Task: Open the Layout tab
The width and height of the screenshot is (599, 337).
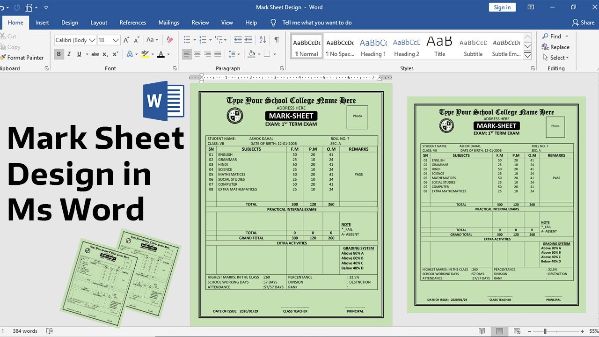Action: 99,22
